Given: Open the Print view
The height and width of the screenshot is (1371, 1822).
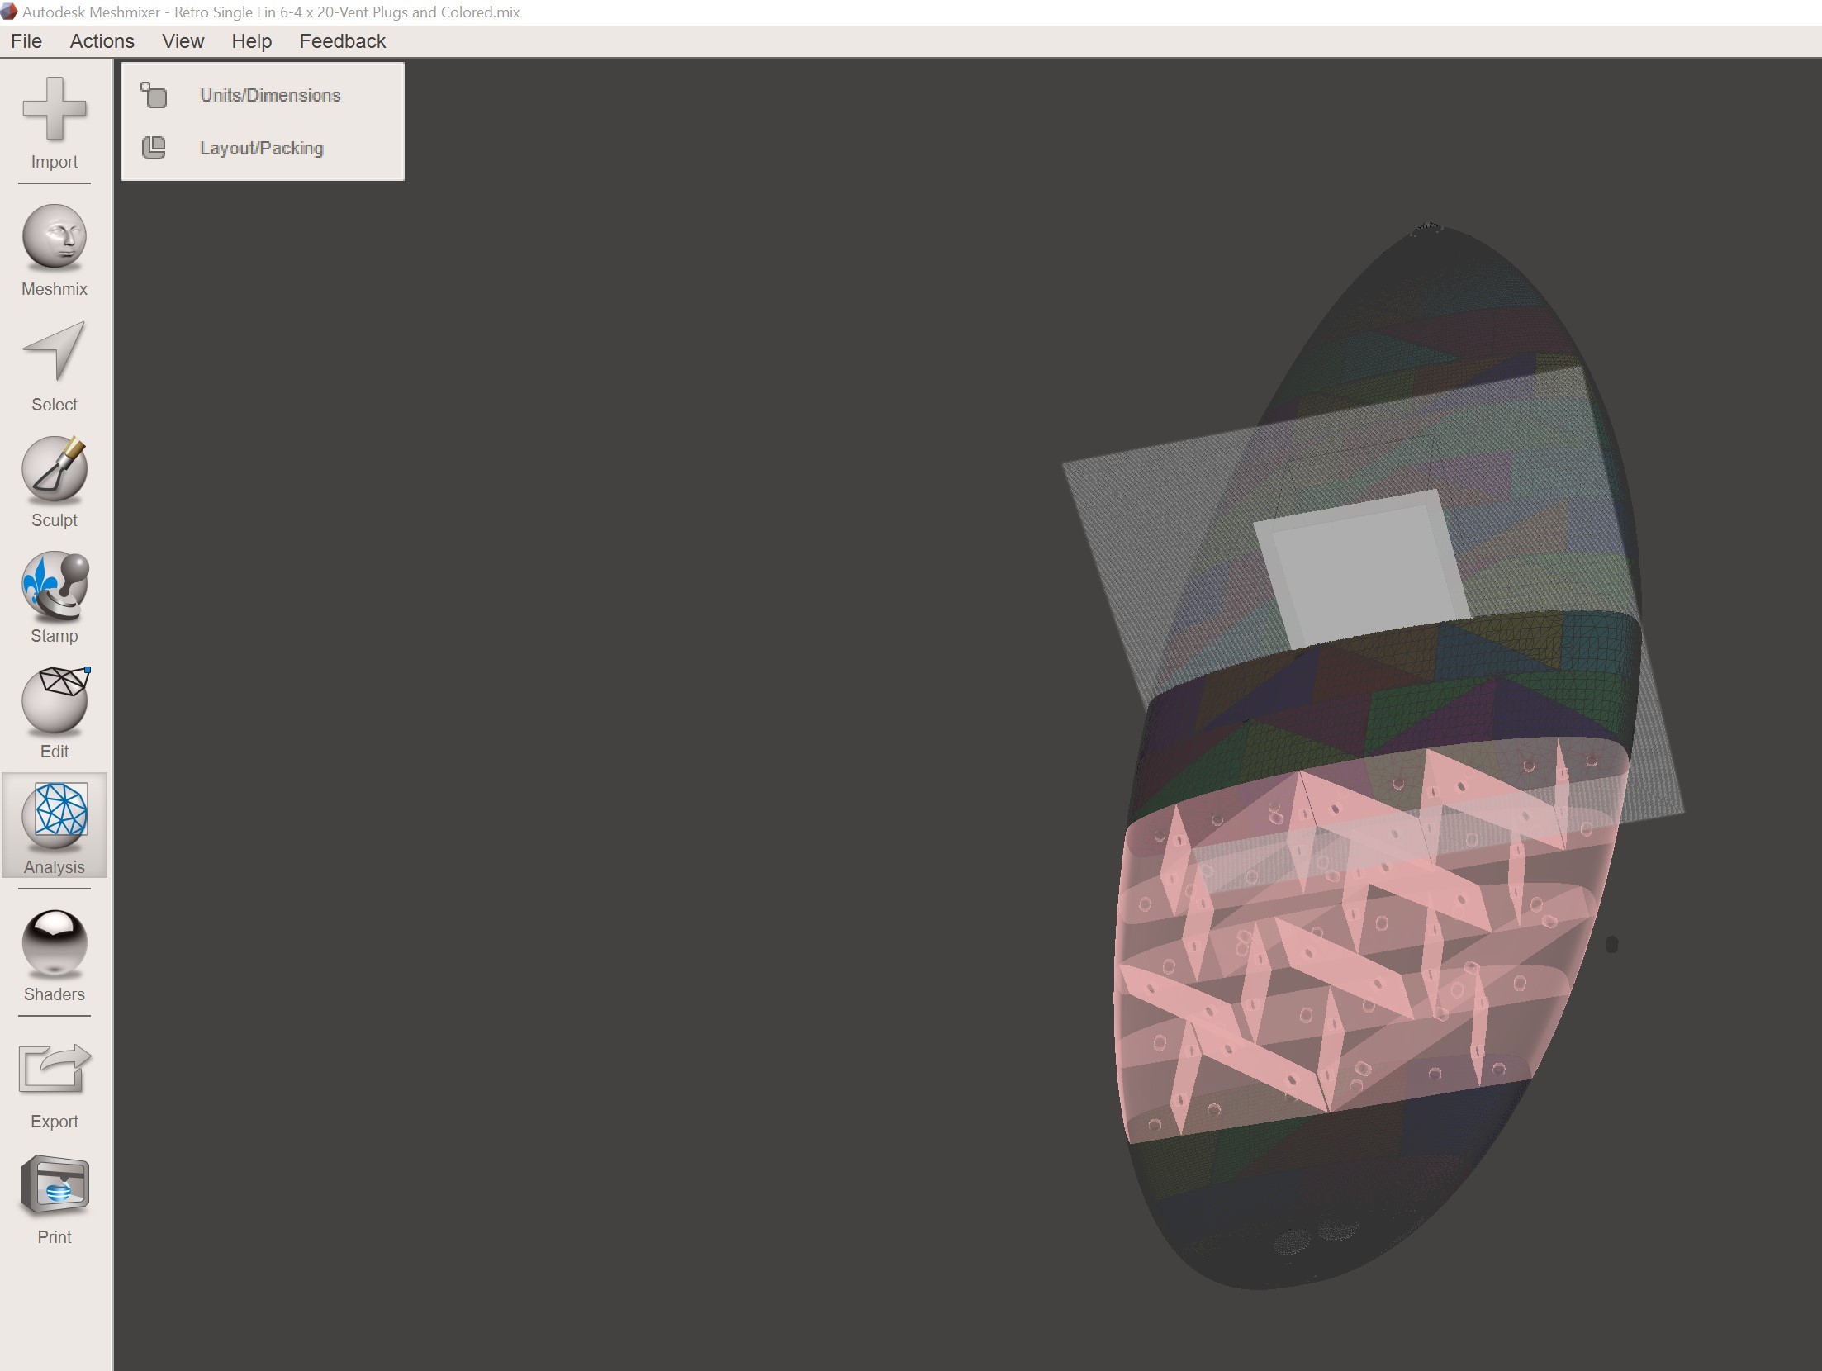Looking at the screenshot, I should (55, 1199).
